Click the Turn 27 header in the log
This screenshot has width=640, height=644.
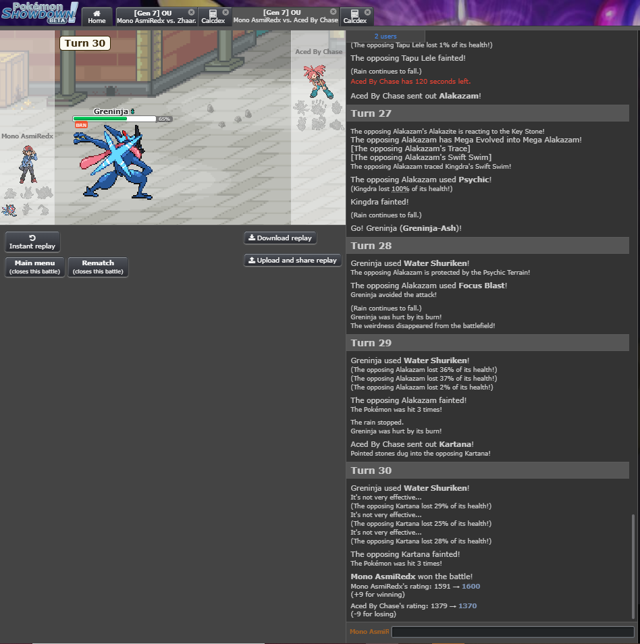coord(487,113)
